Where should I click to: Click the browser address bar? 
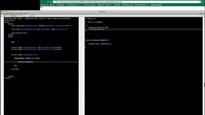click(127, 2)
